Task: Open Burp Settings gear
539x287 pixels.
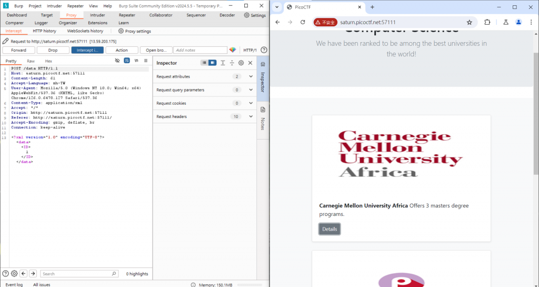Action: click(255, 15)
